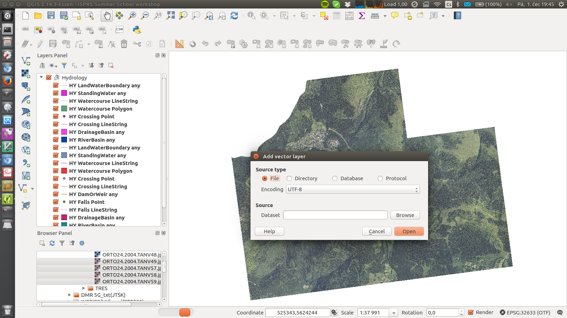Expand the DMR 5G_txt(JTSK) folder

coord(69,295)
